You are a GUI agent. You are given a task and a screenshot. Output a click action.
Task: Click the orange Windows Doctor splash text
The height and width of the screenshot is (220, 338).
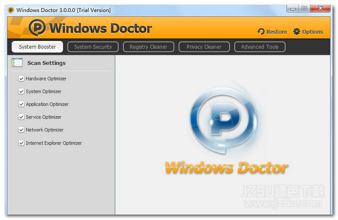(226, 168)
